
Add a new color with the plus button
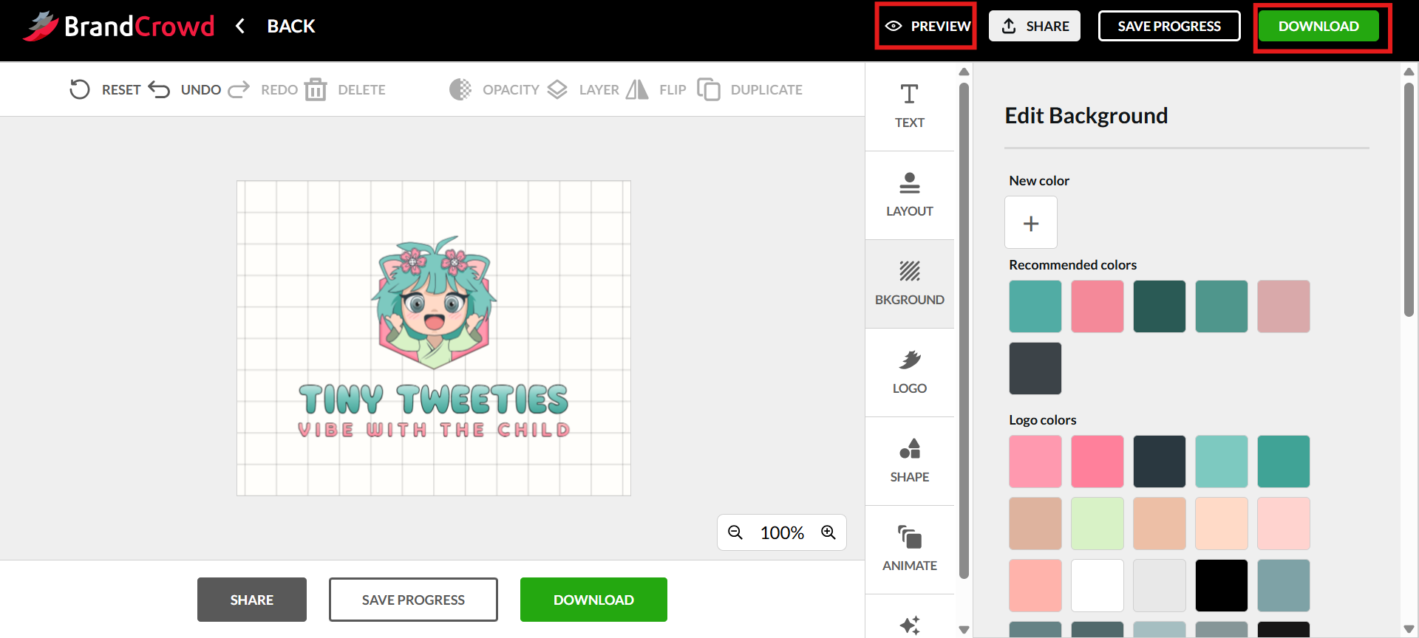(1031, 222)
